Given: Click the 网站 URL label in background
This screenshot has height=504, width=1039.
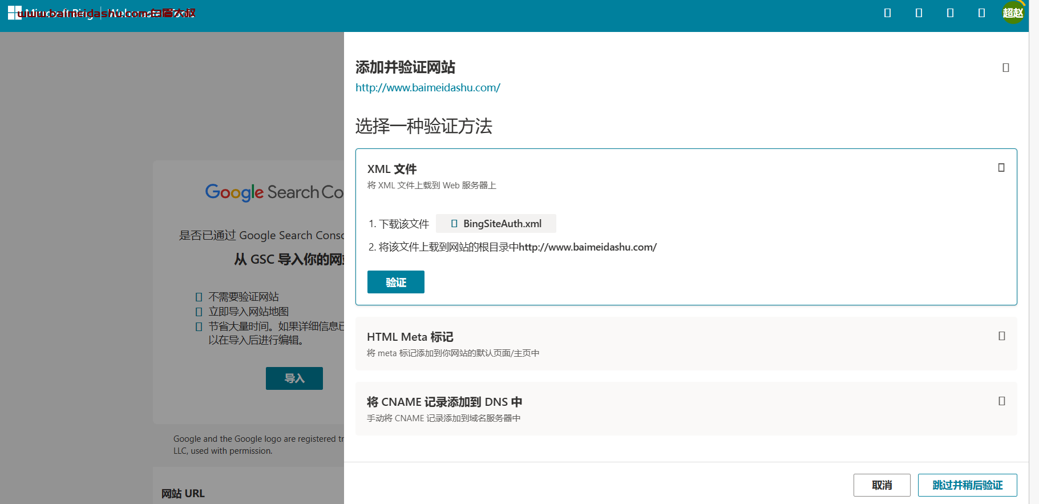Looking at the screenshot, I should tap(183, 494).
